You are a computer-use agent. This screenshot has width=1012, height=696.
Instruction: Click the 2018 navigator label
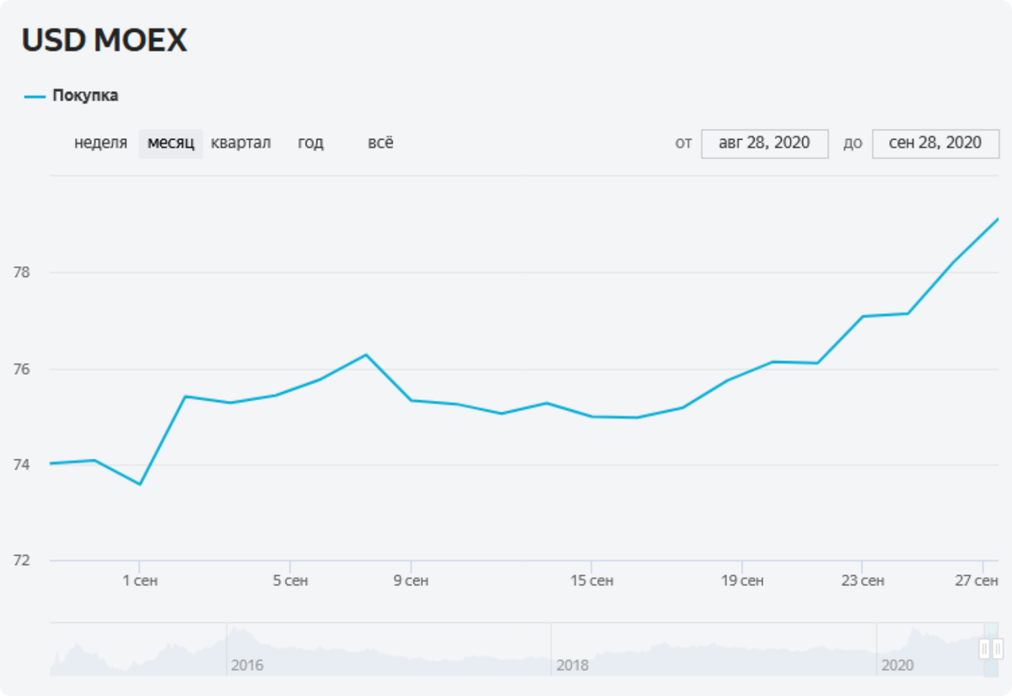573,666
